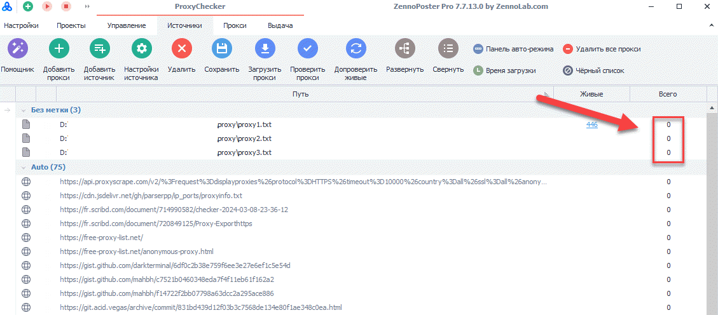
Task: Collapse the Auto (75) group
Action: [24, 167]
